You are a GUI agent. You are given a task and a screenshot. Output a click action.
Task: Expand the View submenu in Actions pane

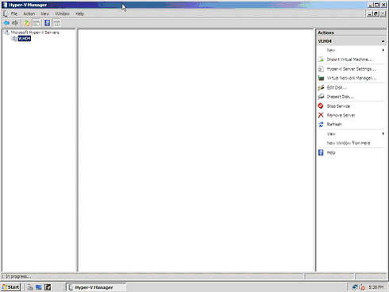383,134
